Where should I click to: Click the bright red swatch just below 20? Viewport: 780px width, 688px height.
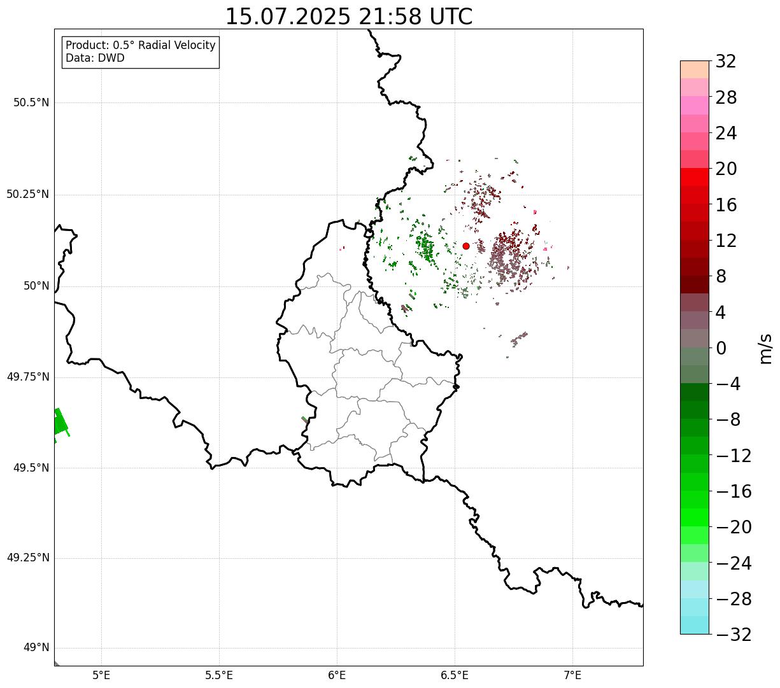(x=695, y=178)
